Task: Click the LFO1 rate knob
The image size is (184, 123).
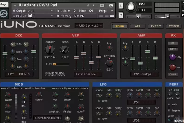Action: click(109, 95)
